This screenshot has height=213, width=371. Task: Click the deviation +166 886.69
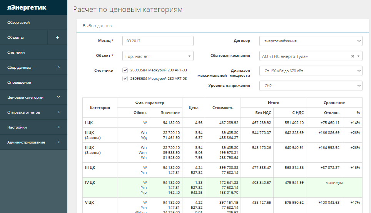[x=329, y=132]
